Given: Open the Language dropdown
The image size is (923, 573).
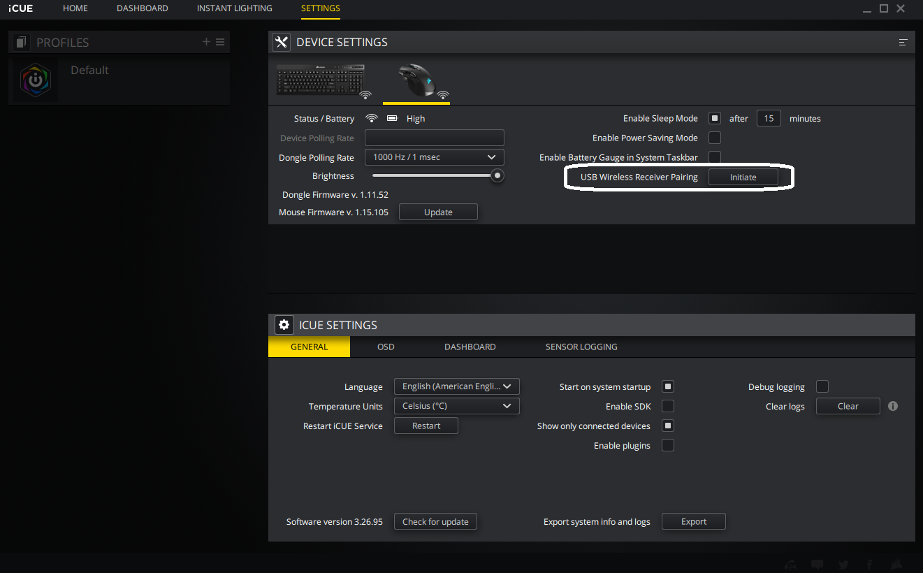Looking at the screenshot, I should tap(457, 386).
